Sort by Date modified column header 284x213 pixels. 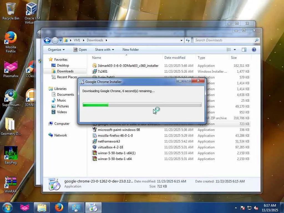pyautogui.click(x=179, y=58)
